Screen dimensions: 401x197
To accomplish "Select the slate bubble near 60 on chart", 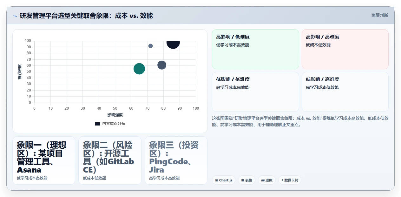I will pos(162,65).
